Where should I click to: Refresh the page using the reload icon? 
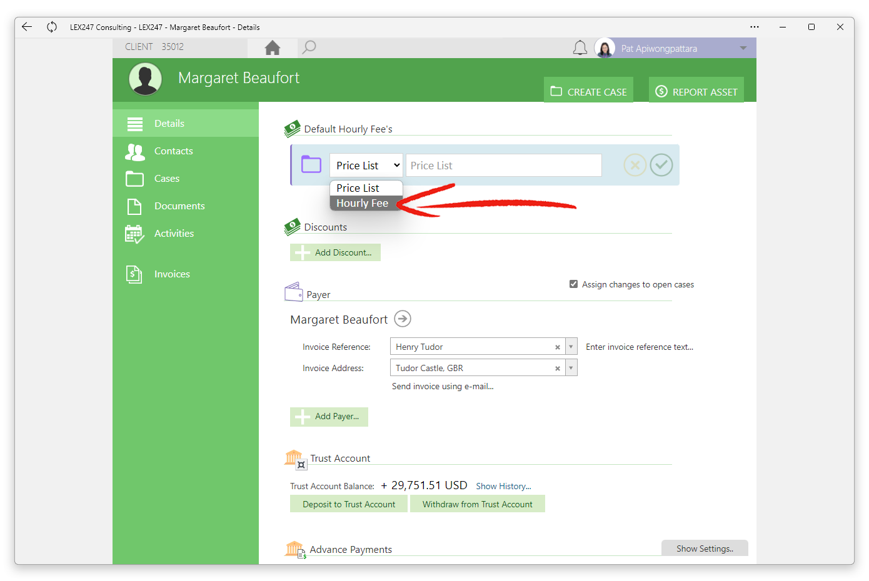[x=52, y=27]
